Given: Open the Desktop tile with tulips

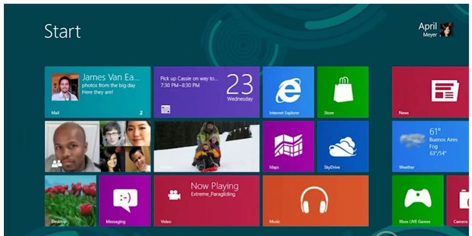Looking at the screenshot, I should click(x=70, y=200).
